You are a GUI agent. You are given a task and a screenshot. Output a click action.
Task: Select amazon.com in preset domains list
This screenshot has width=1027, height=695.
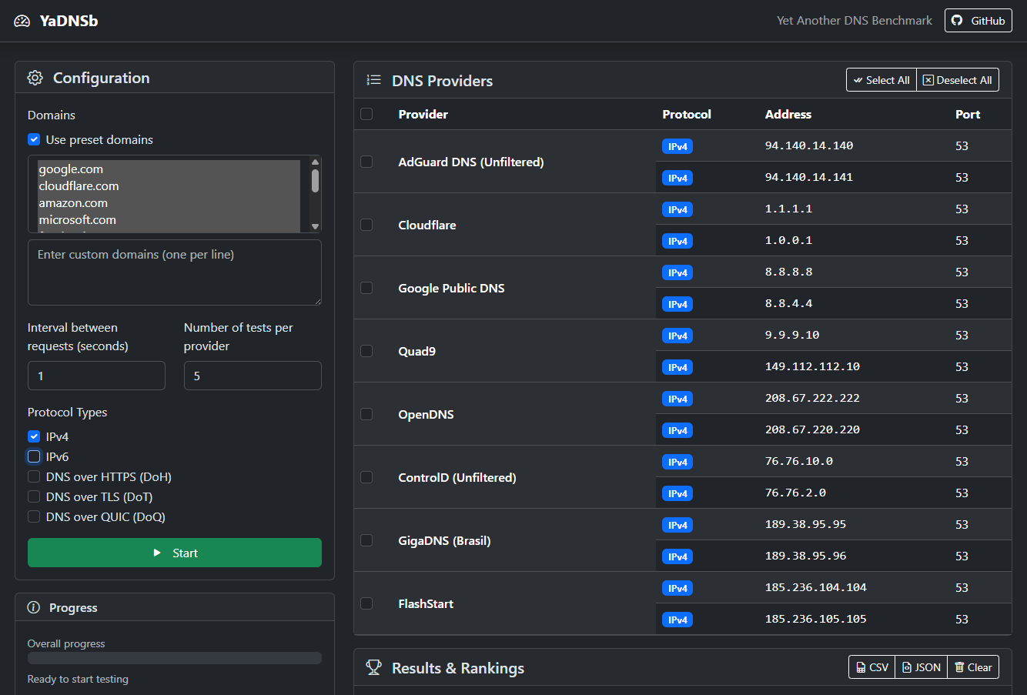pos(169,203)
